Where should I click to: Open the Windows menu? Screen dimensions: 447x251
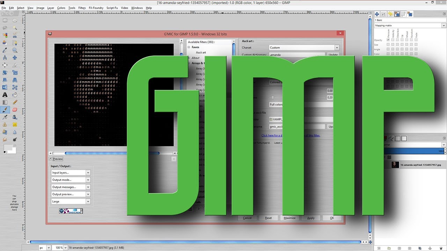click(137, 8)
